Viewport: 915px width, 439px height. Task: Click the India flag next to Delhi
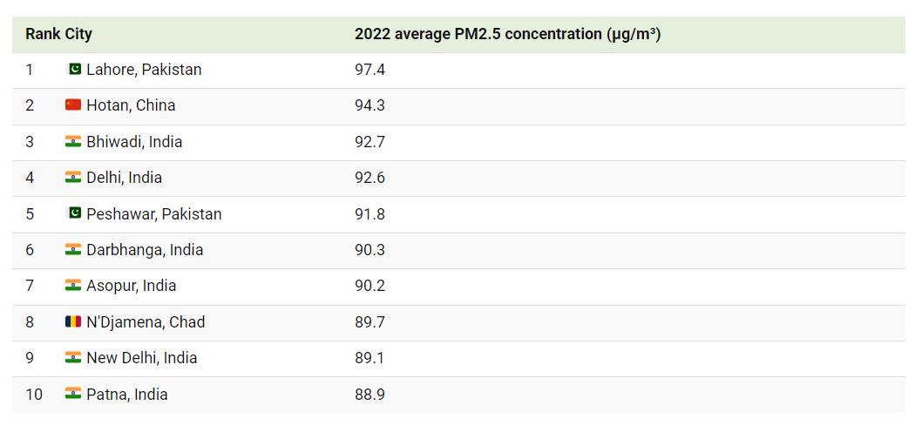coord(73,177)
